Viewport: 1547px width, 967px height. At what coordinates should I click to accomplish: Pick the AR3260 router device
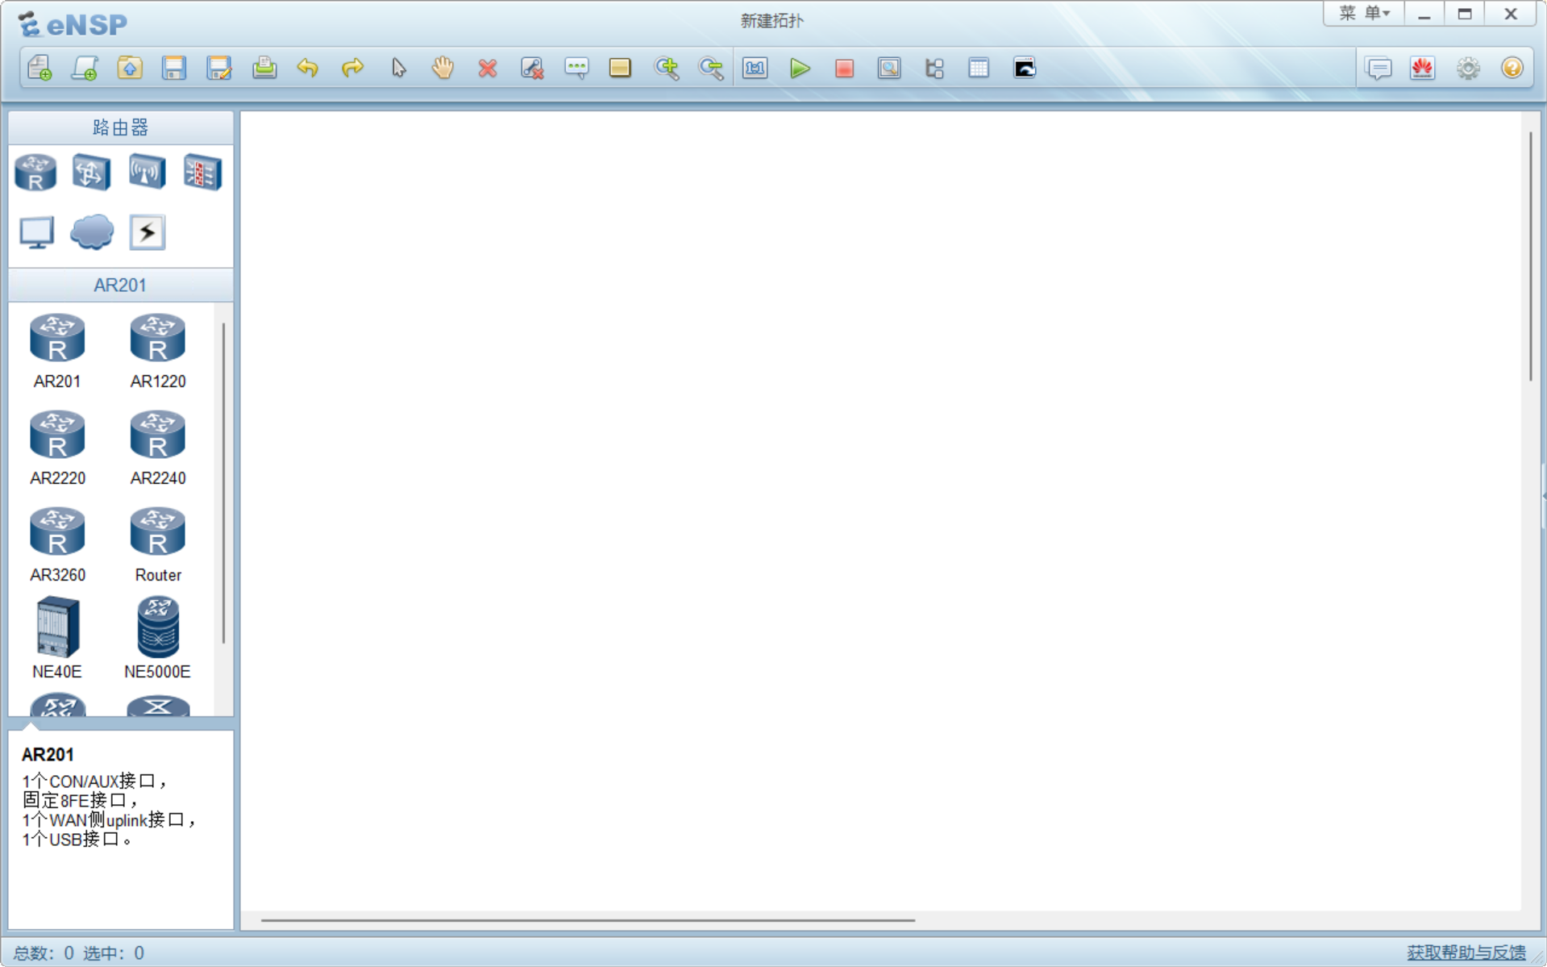point(57,544)
